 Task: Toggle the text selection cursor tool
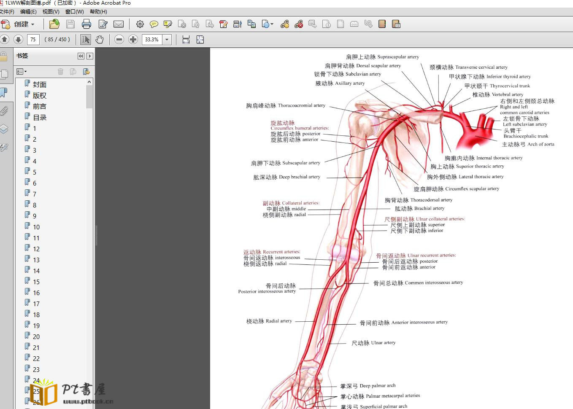coord(86,40)
